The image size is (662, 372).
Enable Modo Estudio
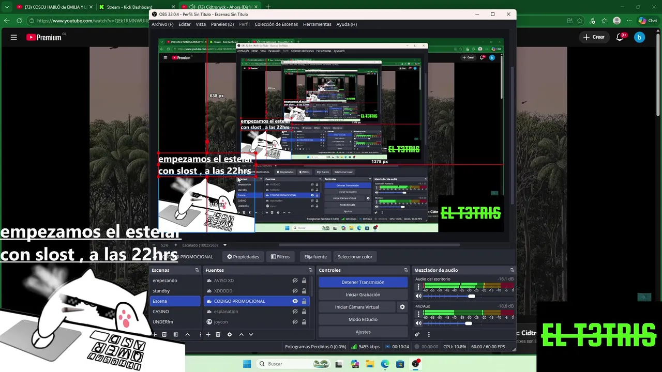[x=363, y=319]
